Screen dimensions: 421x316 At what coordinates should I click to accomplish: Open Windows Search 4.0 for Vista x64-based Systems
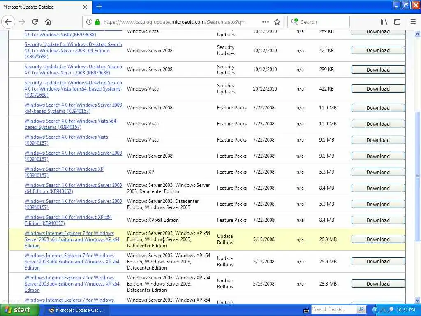pos(72,124)
